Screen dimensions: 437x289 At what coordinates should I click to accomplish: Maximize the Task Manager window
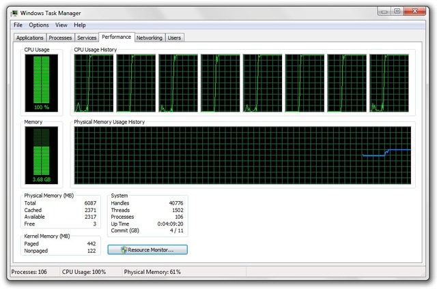tap(397, 12)
